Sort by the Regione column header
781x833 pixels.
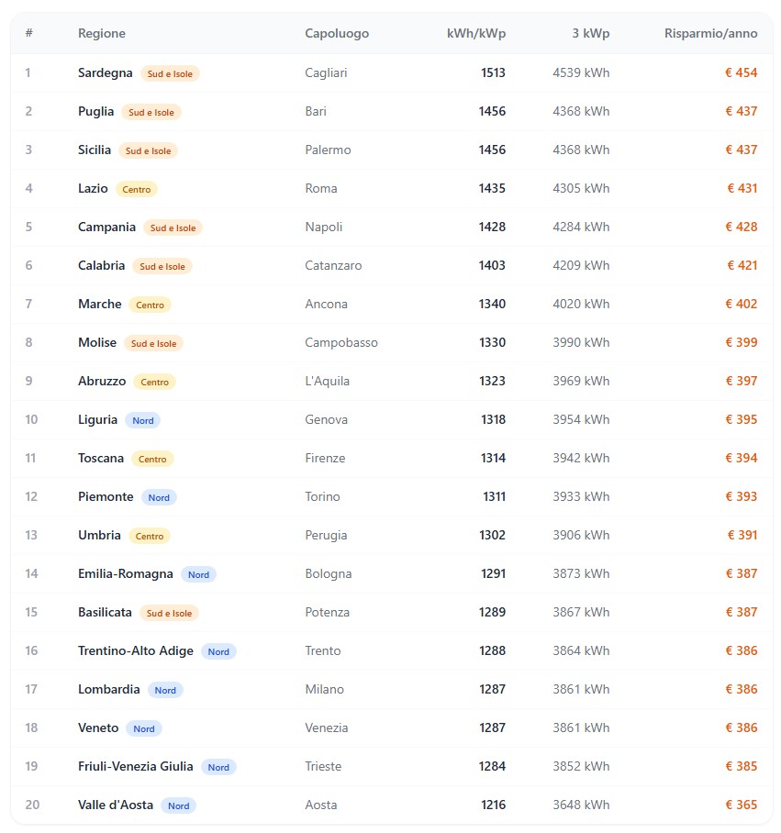pyautogui.click(x=102, y=33)
